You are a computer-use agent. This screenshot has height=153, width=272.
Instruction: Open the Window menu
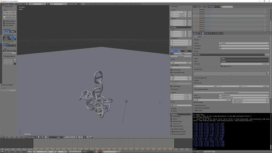click(x=17, y=4)
